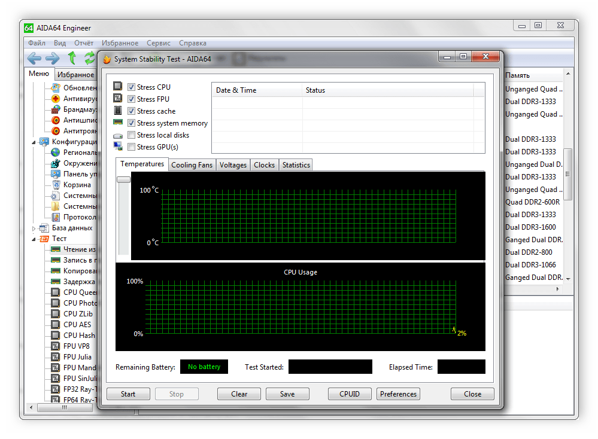Click the Тест section icon
The height and width of the screenshot is (439, 598).
pyautogui.click(x=44, y=239)
